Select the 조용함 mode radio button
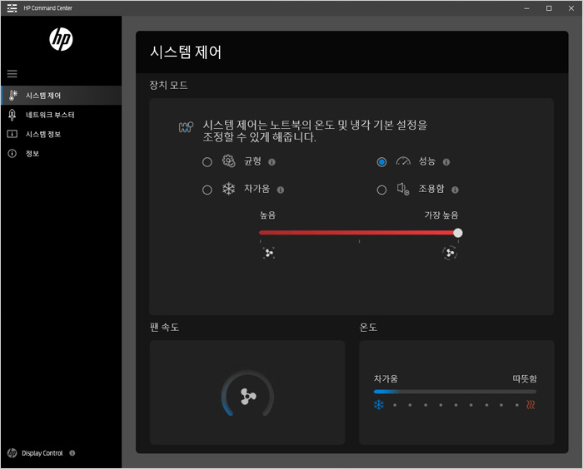Viewport: 583px width, 469px height. tap(381, 190)
